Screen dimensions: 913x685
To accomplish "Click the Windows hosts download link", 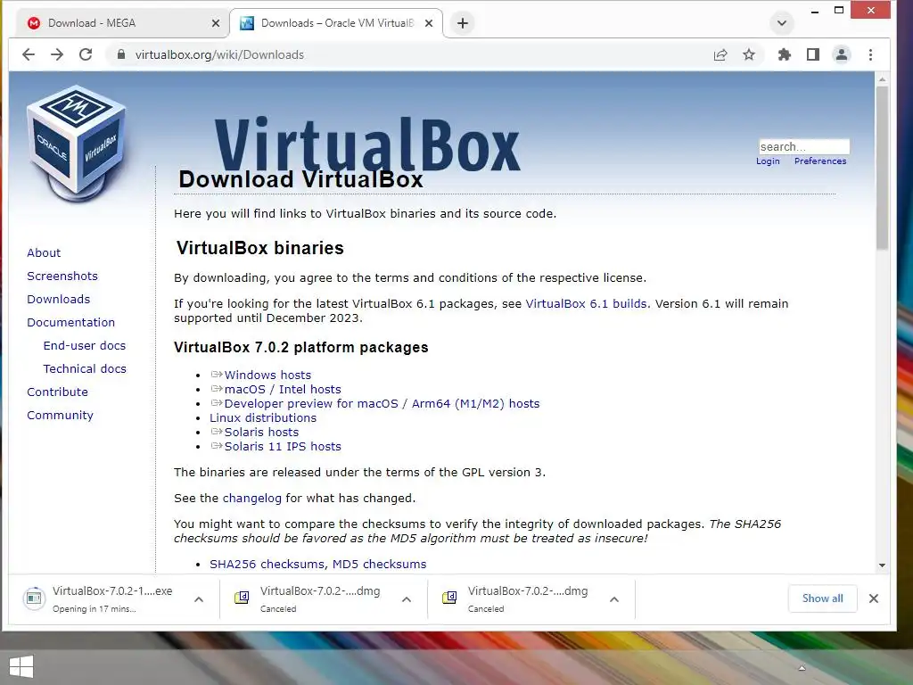I will 267,376.
